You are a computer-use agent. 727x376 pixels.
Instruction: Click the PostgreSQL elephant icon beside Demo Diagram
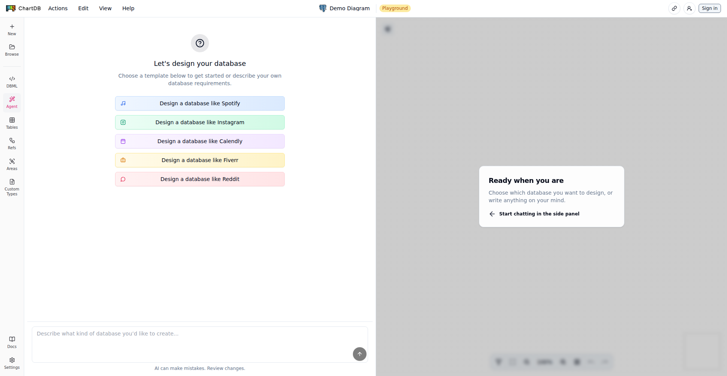(323, 8)
